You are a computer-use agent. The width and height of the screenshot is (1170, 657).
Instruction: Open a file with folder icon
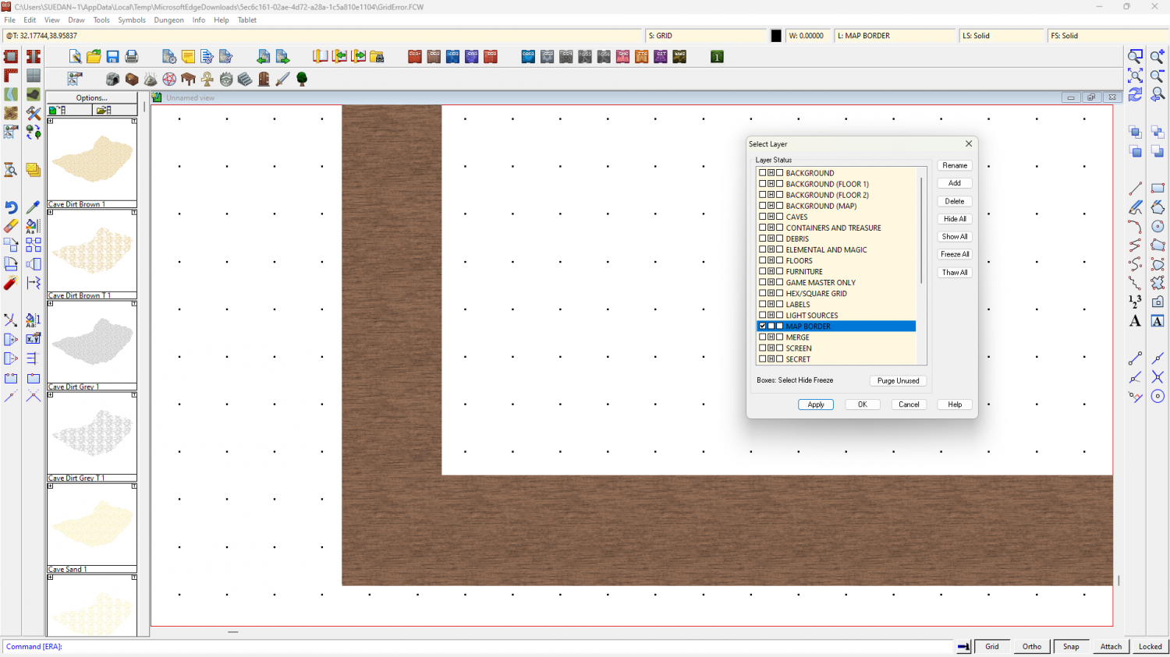point(94,57)
